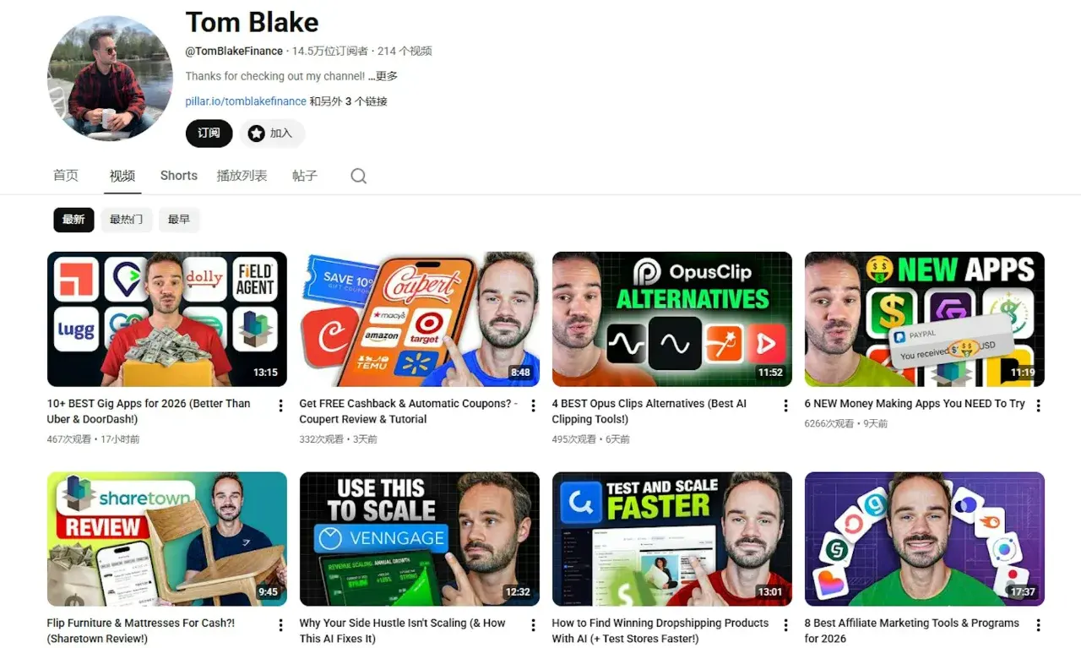Open the pillar.io/tomblakefinance link
Viewport: 1081px width, 648px height.
[x=246, y=101]
